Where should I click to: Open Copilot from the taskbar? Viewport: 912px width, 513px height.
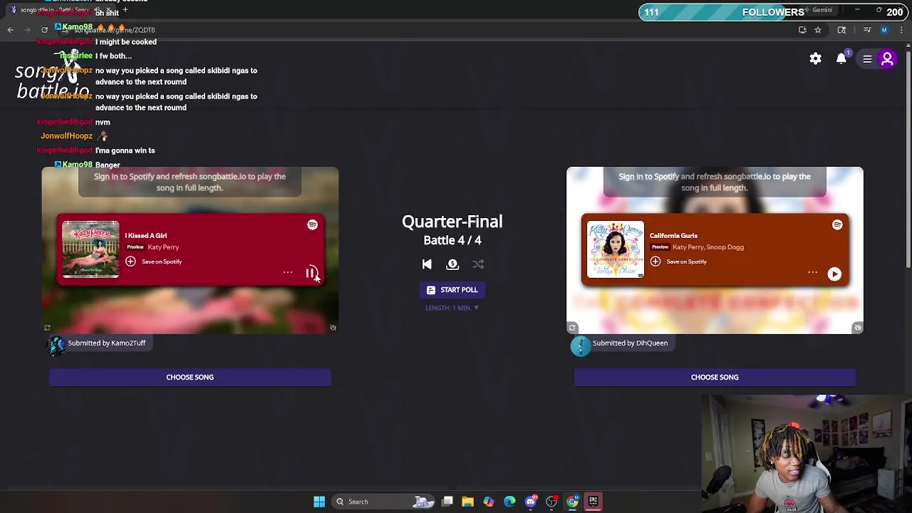[x=489, y=502]
